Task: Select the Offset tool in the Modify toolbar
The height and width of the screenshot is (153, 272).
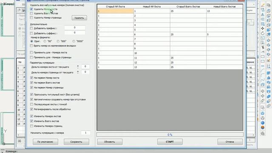Action: pos(263,19)
